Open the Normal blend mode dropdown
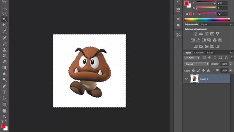Viewport: 234px width, 132px height. click(197, 64)
